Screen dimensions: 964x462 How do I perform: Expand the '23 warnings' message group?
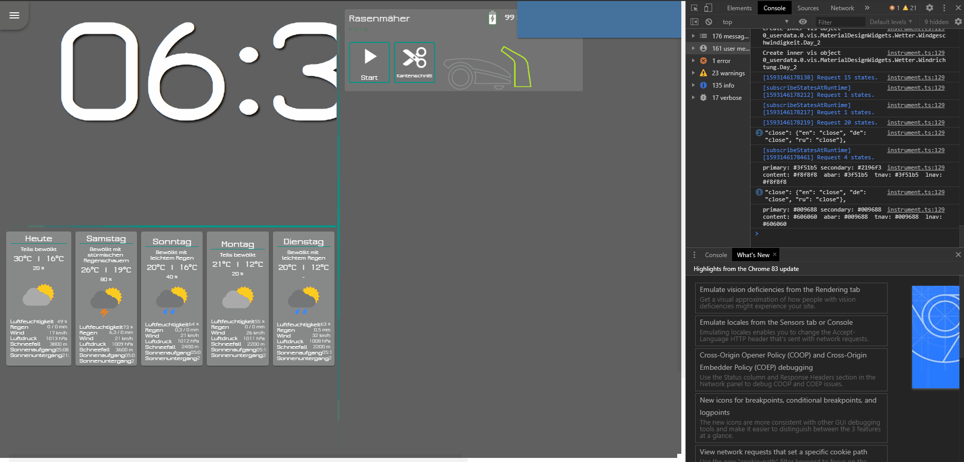click(728, 73)
